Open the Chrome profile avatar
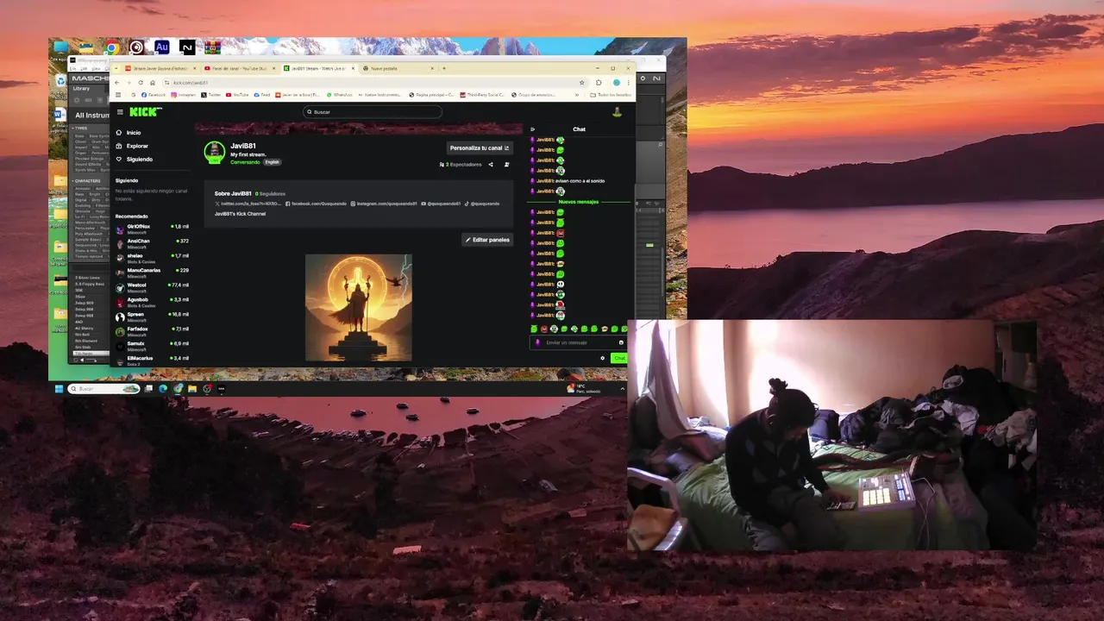 pyautogui.click(x=617, y=83)
